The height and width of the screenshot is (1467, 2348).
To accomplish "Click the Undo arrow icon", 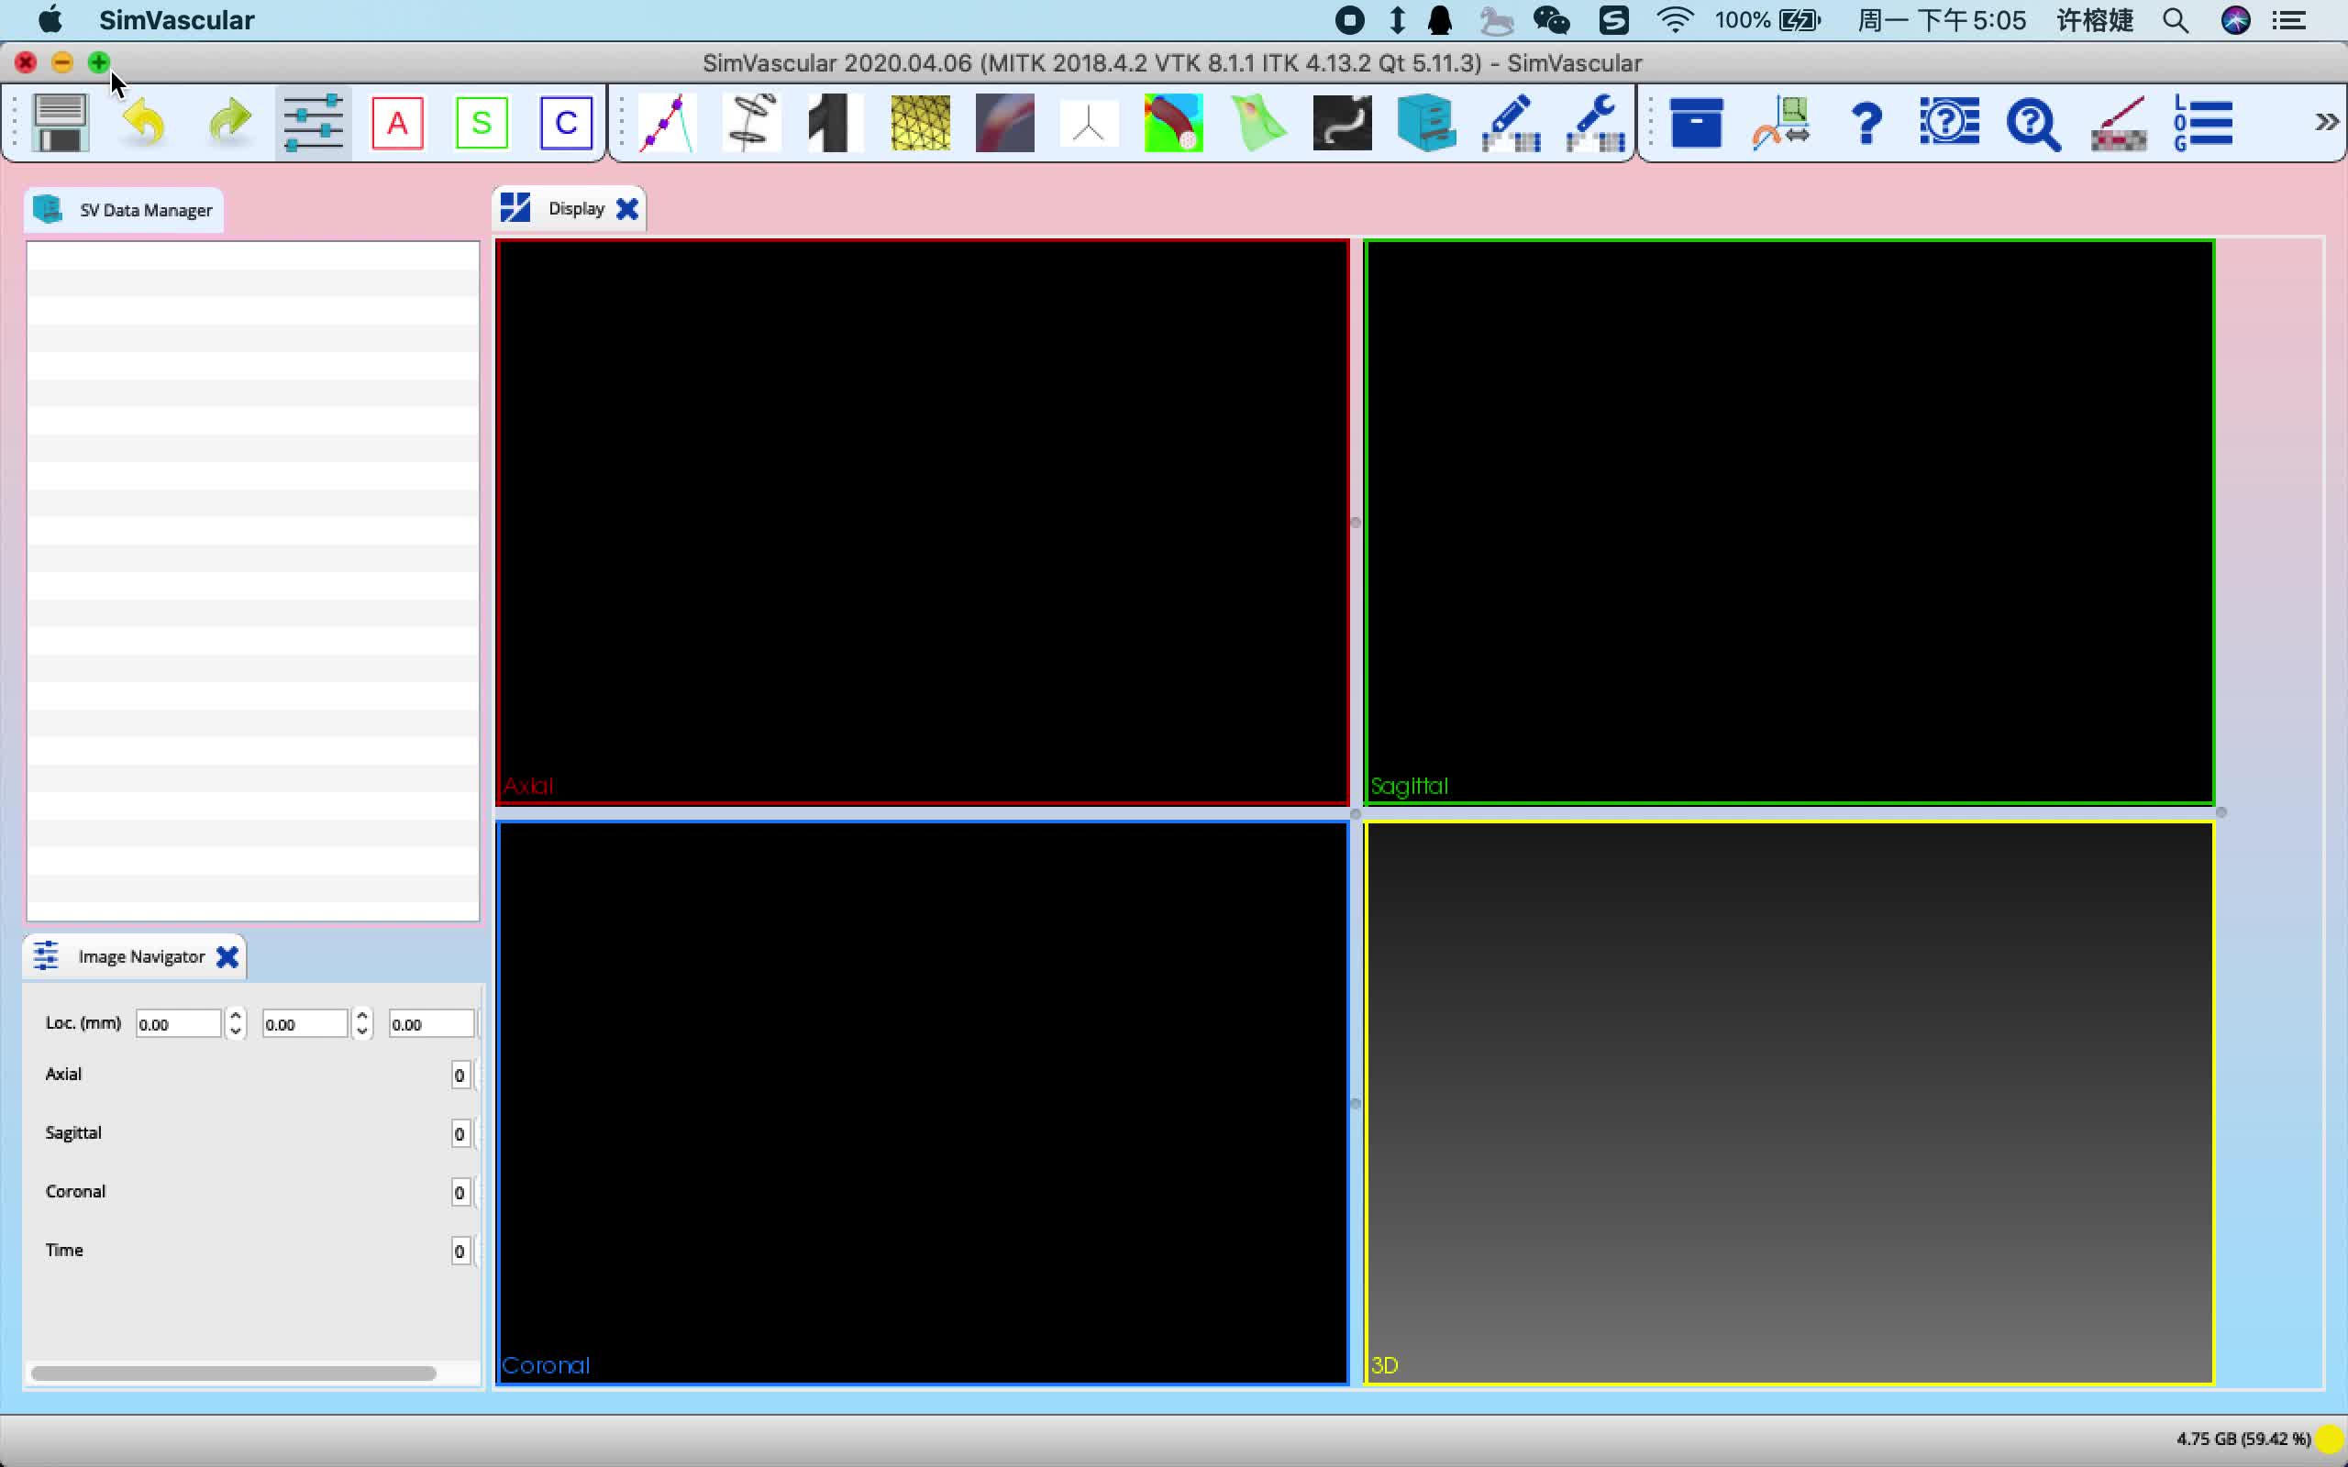I will click(x=145, y=122).
